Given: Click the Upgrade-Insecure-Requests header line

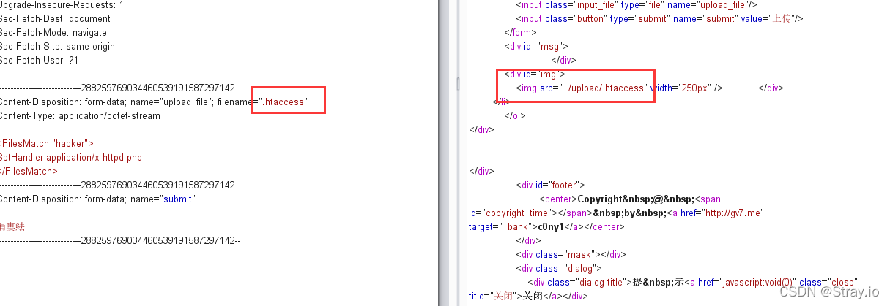Looking at the screenshot, I should [x=62, y=4].
